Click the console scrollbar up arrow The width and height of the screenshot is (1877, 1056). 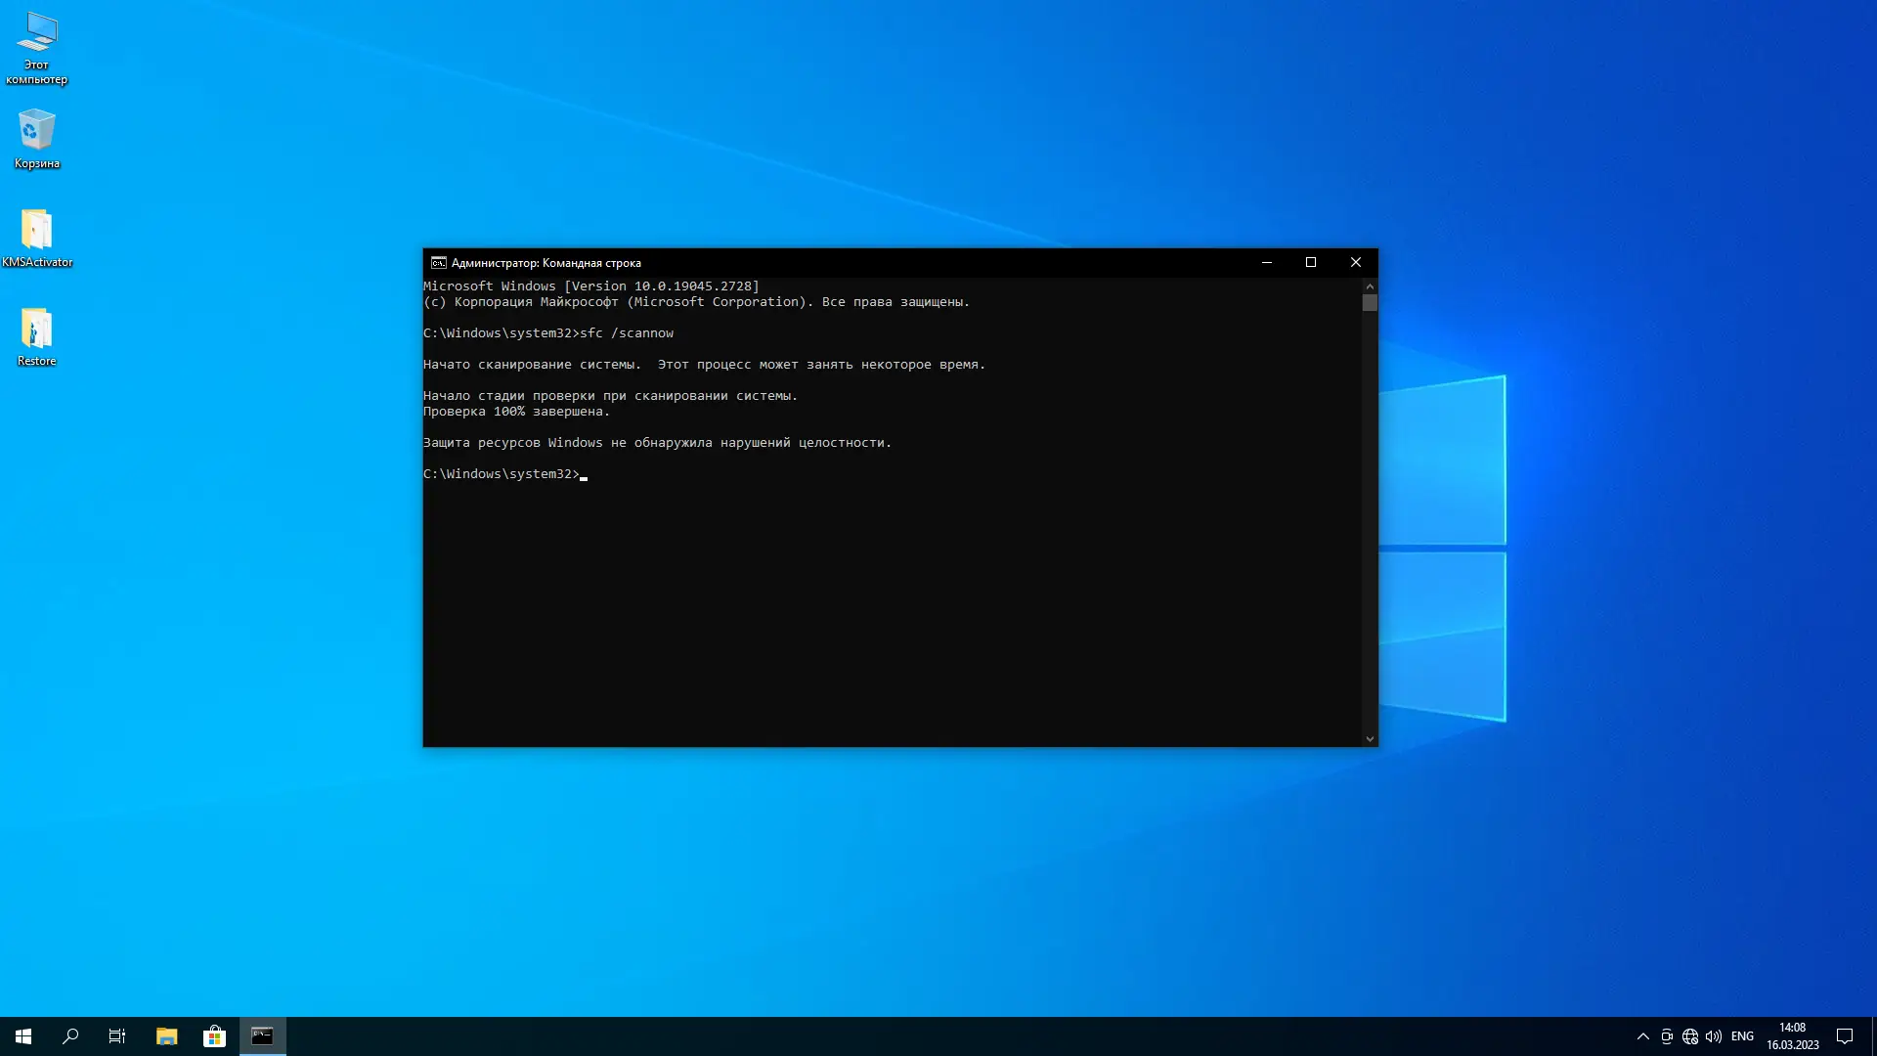click(1370, 286)
